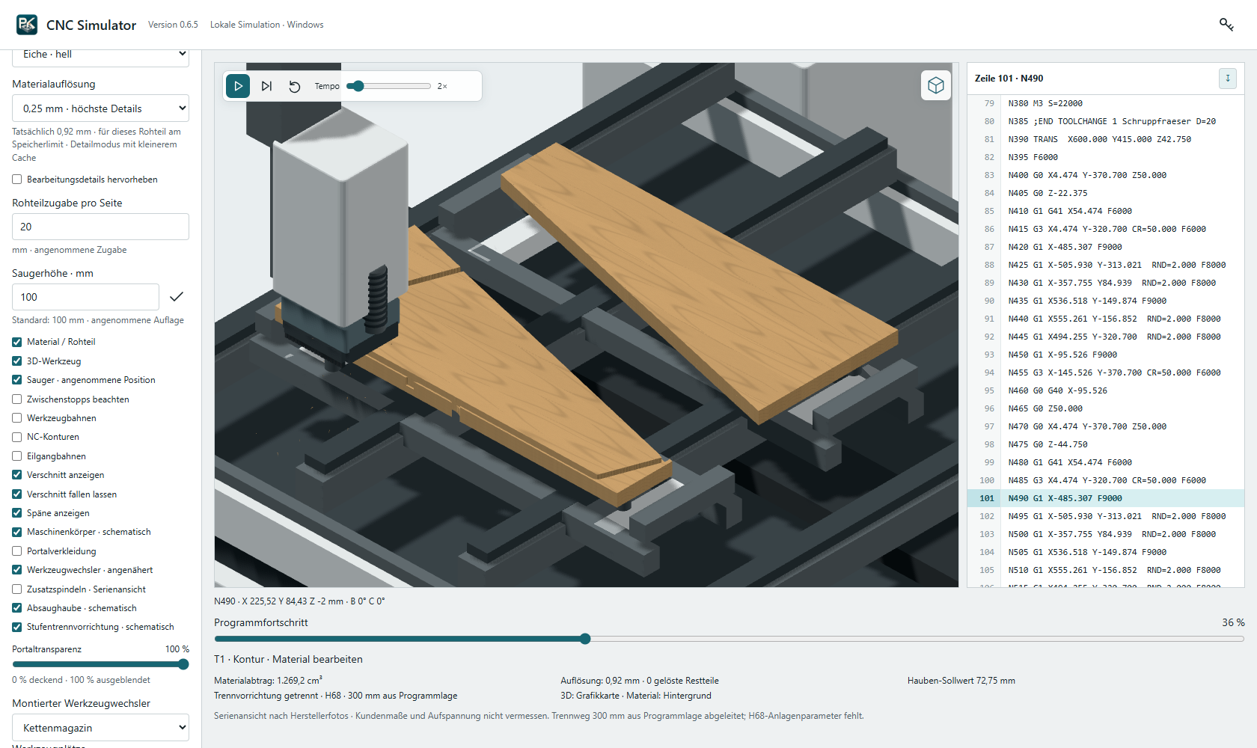Open the Materialauflösung 0,25 mm dropdown
The height and width of the screenshot is (748, 1257).
point(100,108)
